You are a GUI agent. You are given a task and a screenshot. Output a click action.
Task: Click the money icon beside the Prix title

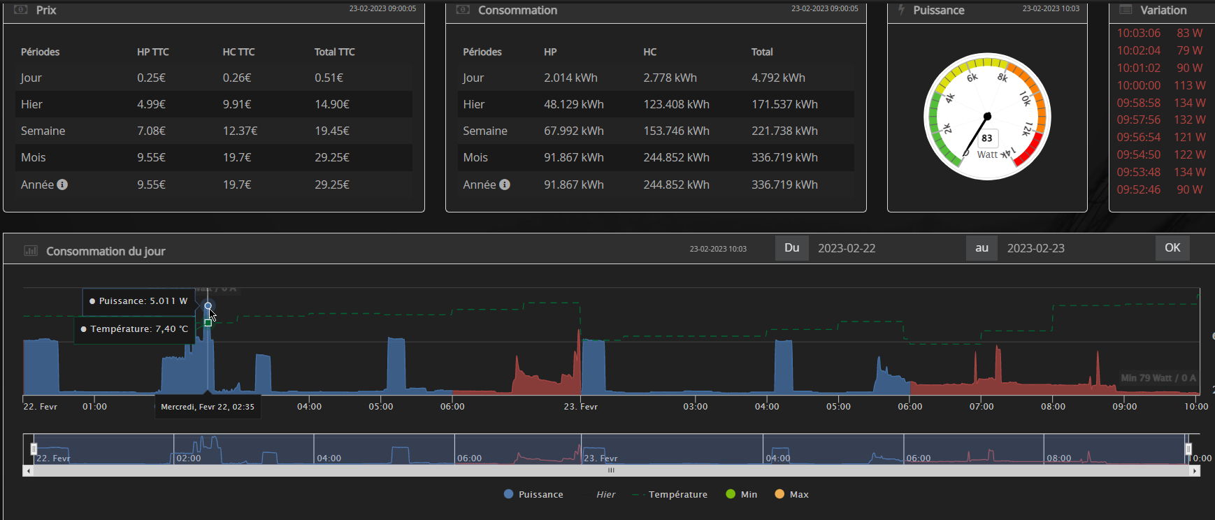pos(21,10)
